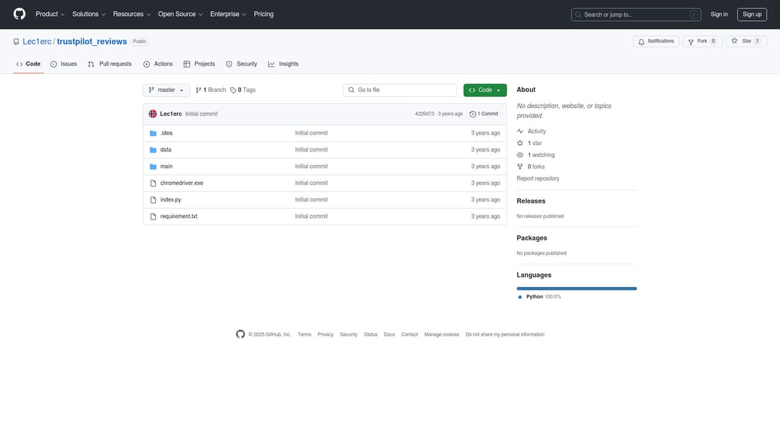View the 0 Tags link
The image size is (780, 439).
click(x=243, y=90)
